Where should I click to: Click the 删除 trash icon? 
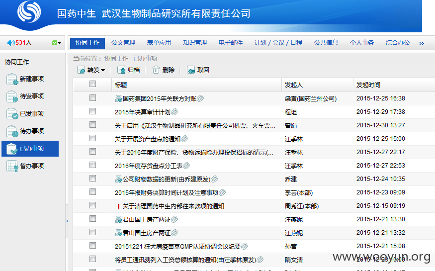[x=156, y=70]
